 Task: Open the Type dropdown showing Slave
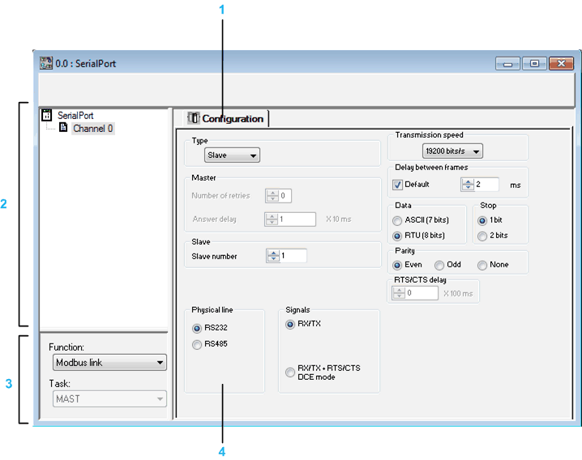232,155
